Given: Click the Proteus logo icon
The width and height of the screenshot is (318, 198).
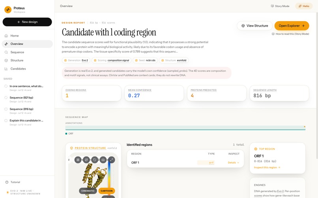Looking at the screenshot, I should [8, 9].
